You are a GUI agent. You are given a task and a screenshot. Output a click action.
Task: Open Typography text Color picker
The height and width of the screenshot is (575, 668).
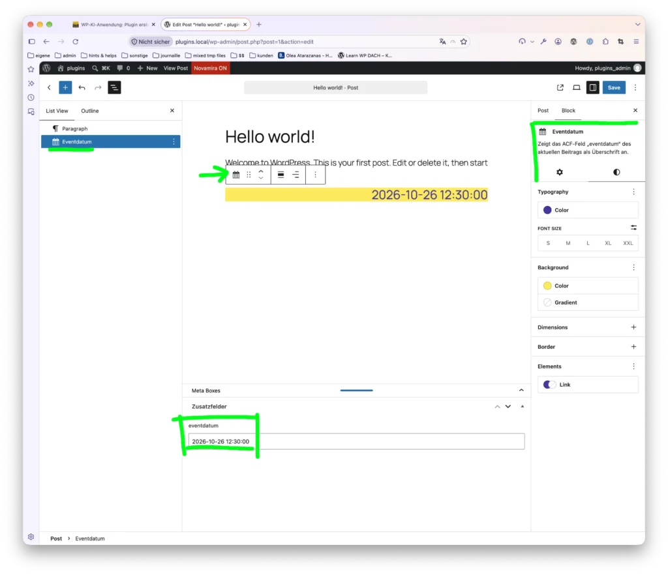pyautogui.click(x=588, y=210)
